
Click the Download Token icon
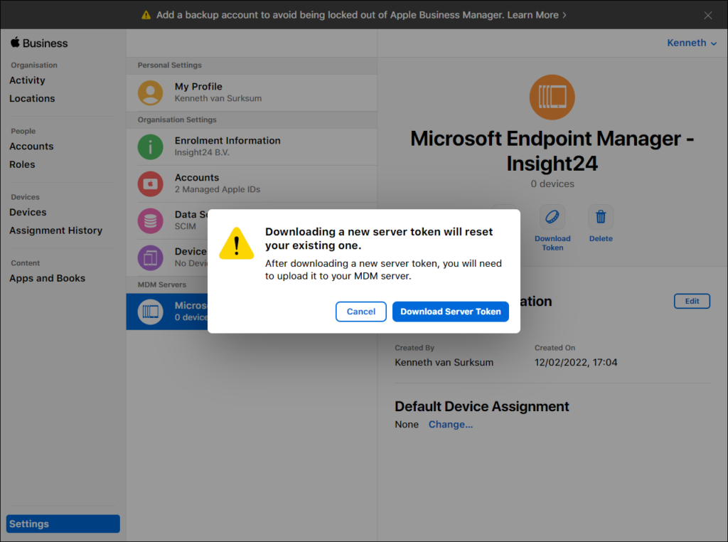tap(552, 217)
